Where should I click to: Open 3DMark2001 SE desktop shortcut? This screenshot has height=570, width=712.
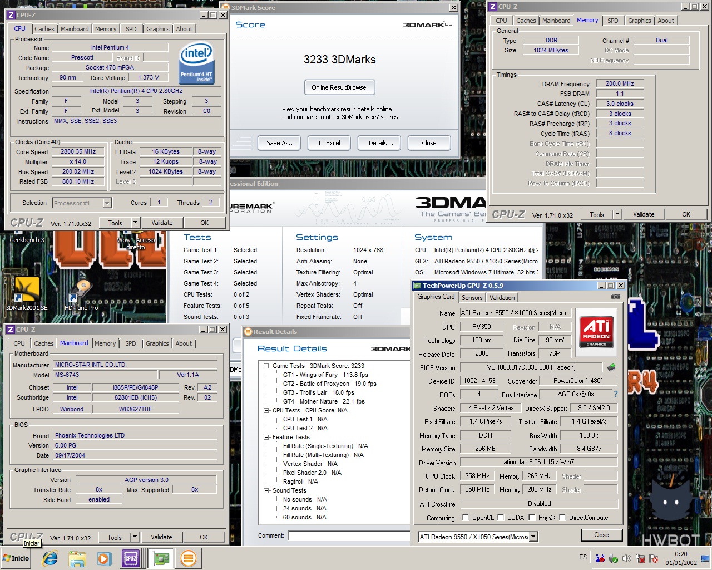(26, 293)
